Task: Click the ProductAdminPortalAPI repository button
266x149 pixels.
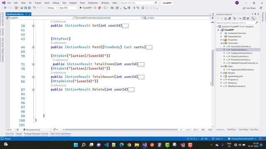Action: pyautogui.click(x=242, y=139)
